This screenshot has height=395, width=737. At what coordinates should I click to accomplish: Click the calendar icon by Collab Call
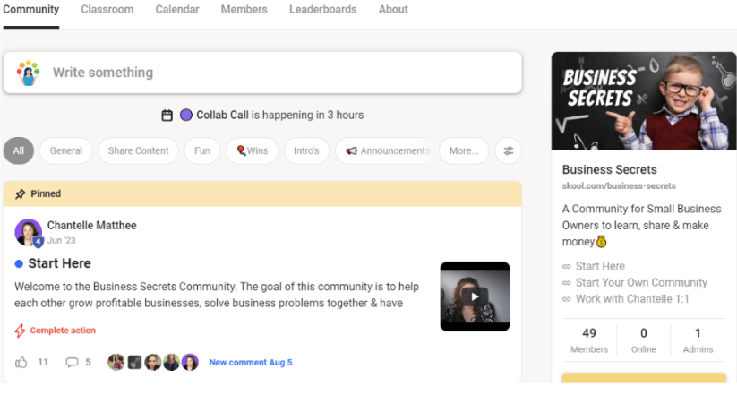167,116
